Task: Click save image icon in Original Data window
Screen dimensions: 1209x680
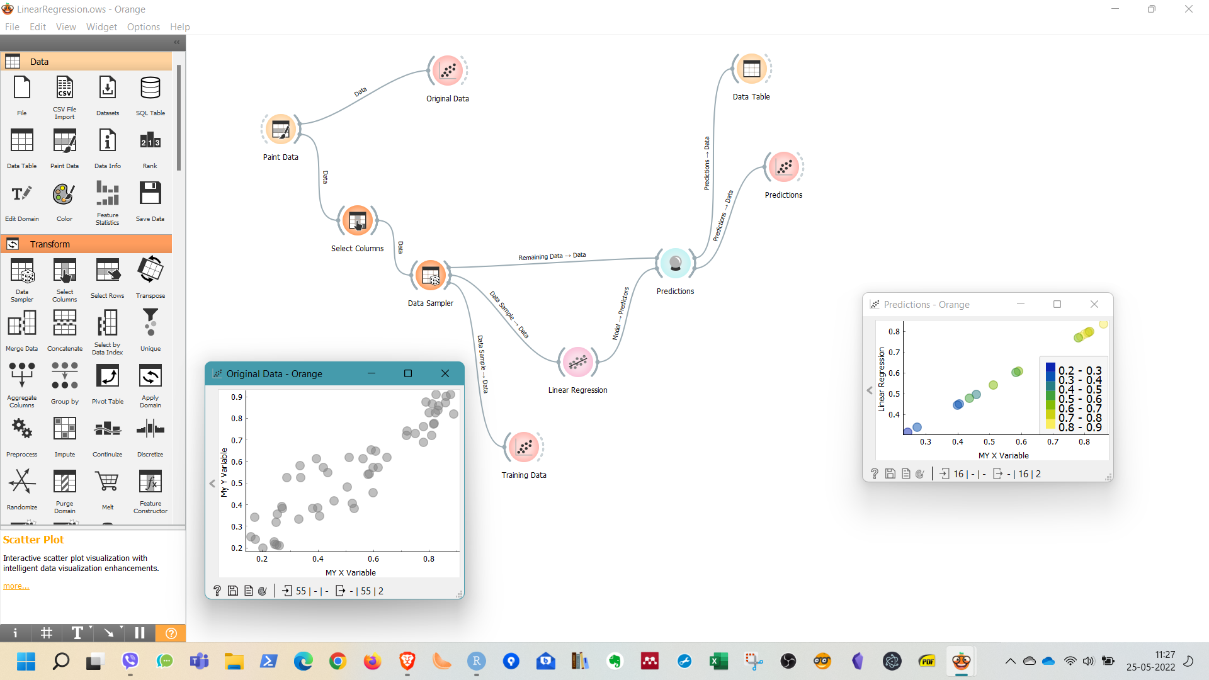Action: tap(233, 591)
